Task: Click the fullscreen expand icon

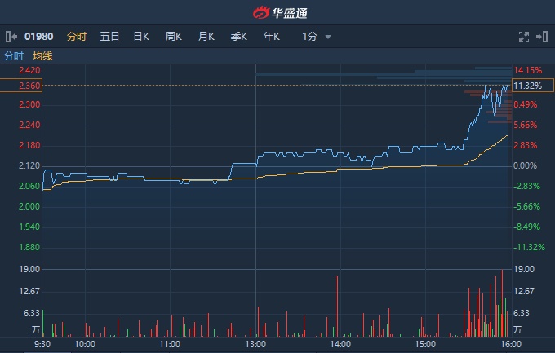Action: tap(525, 37)
